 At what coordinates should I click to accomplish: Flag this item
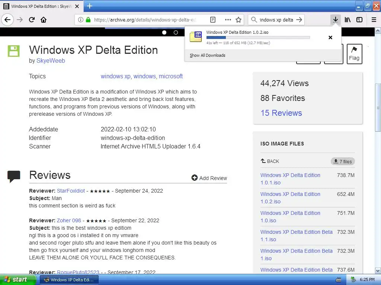(354, 54)
